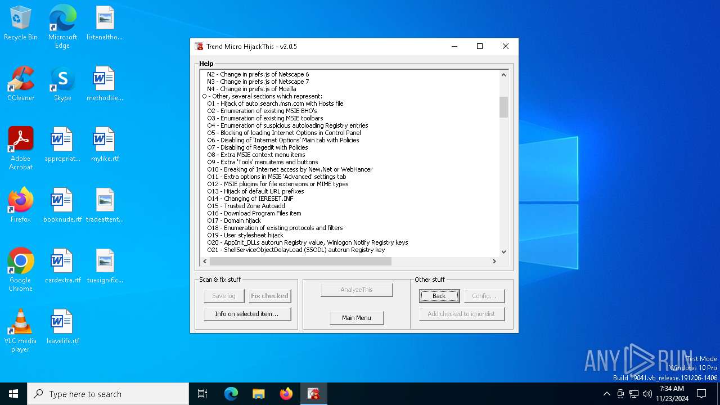Open the Firefox desktop shortcut
This screenshot has width=720, height=405.
pyautogui.click(x=21, y=206)
